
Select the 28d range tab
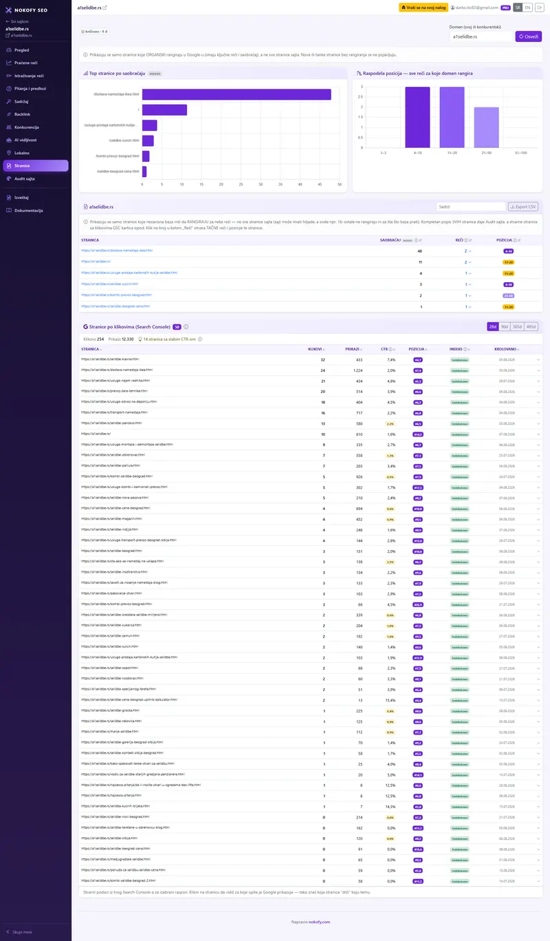click(493, 327)
